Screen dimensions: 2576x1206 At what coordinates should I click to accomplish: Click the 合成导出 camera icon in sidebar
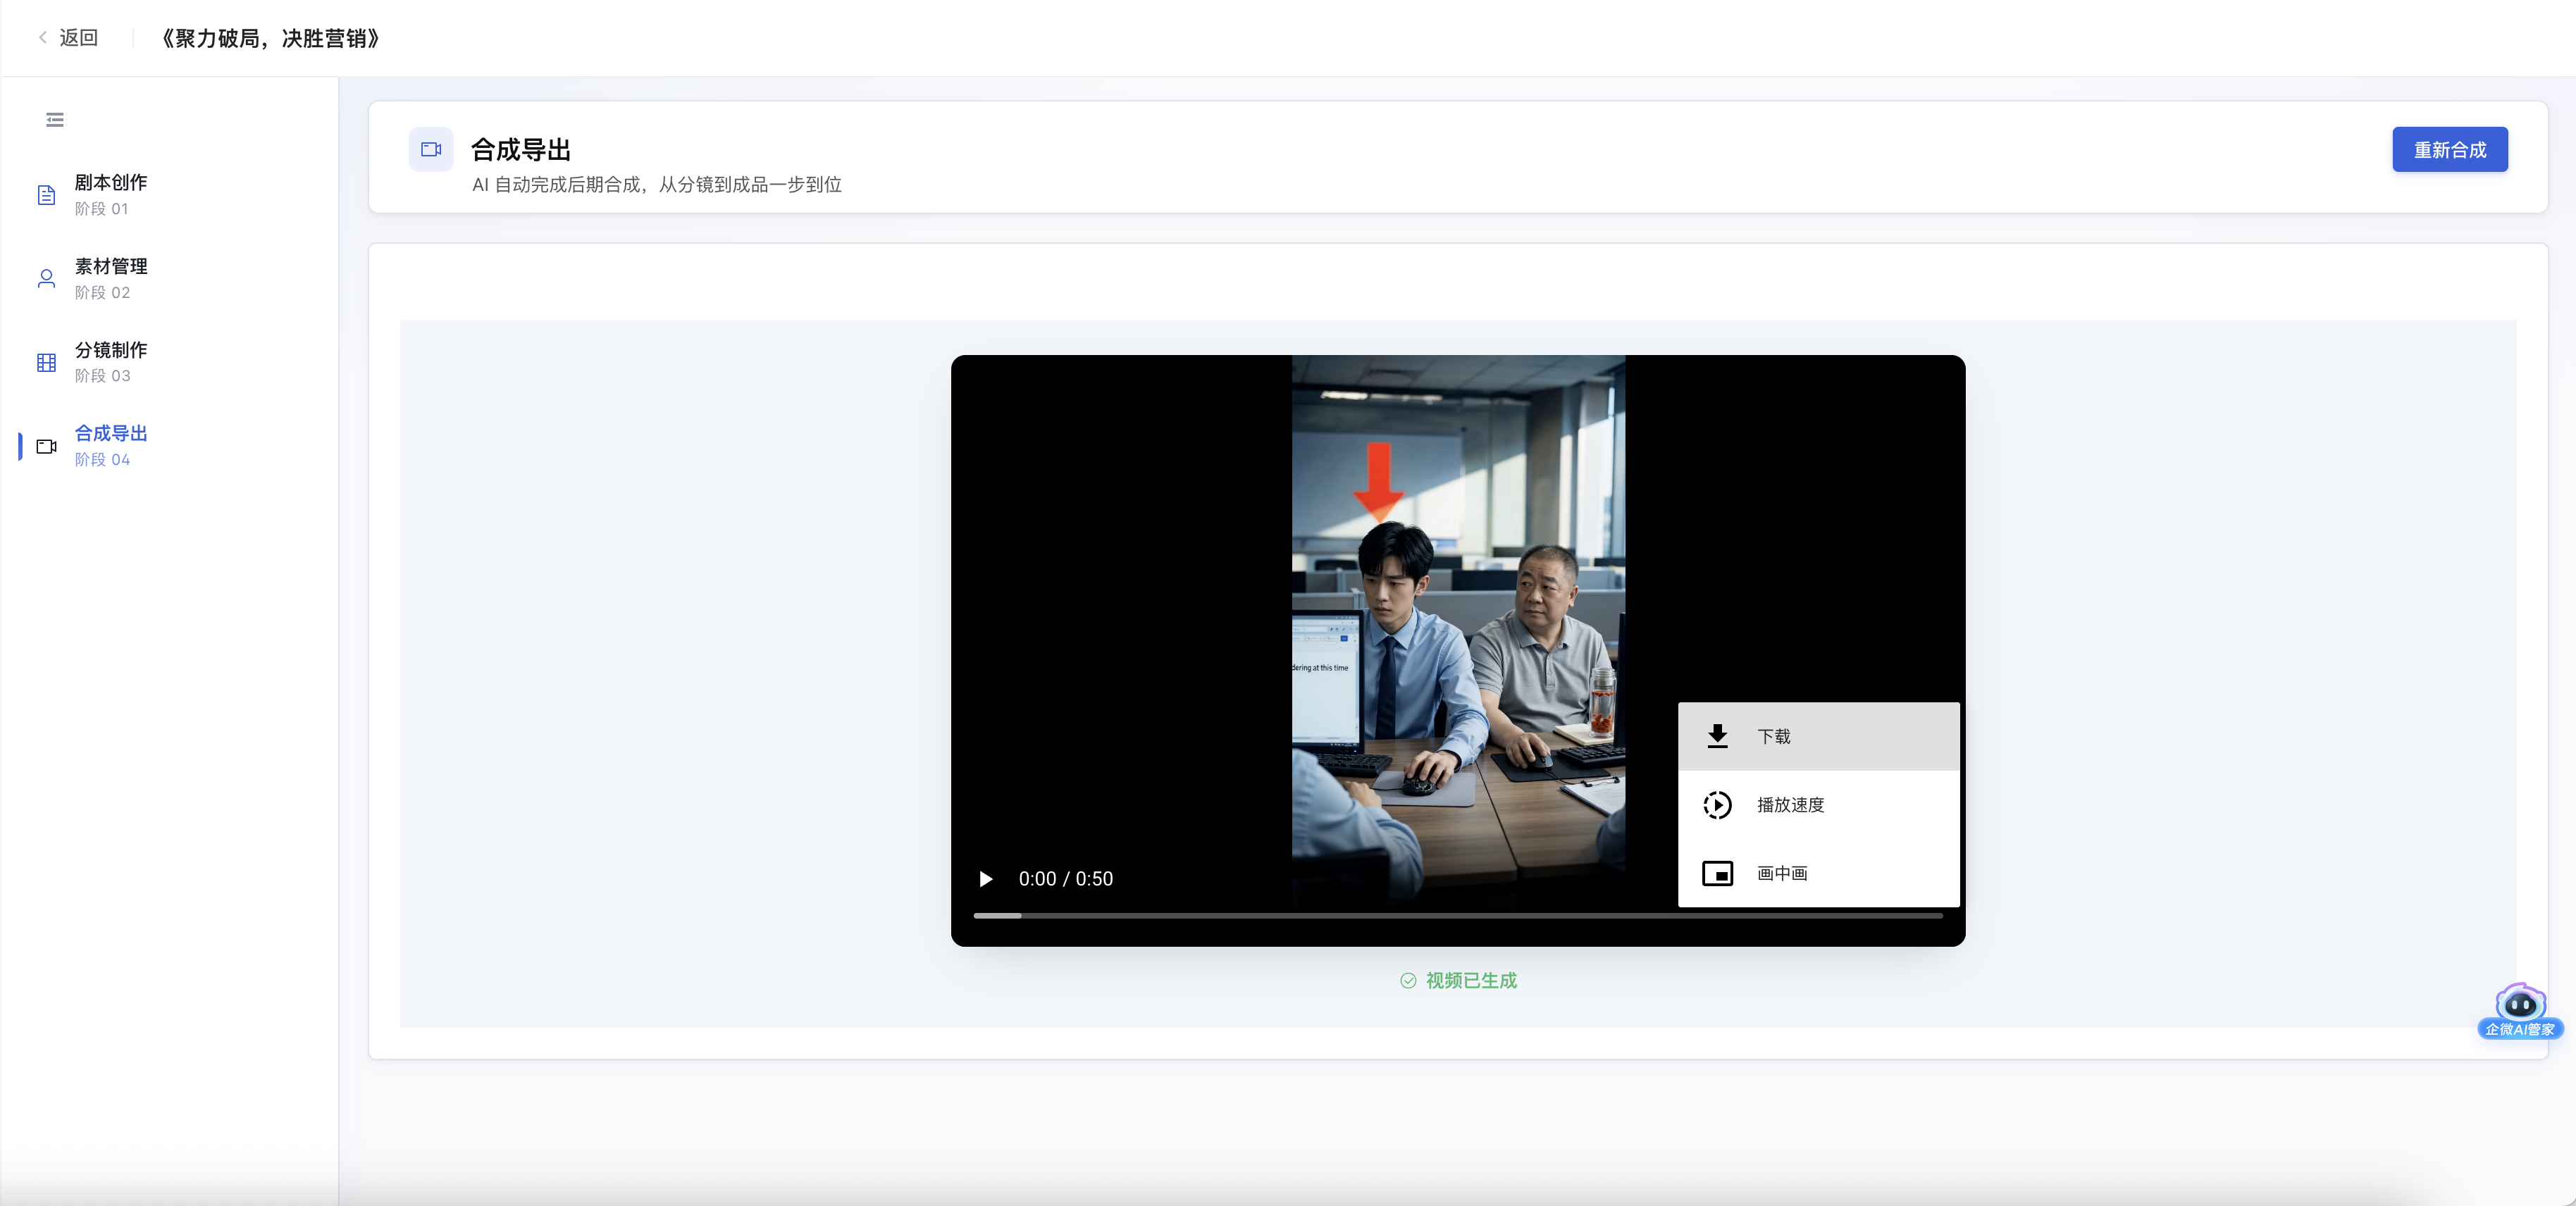coord(46,446)
